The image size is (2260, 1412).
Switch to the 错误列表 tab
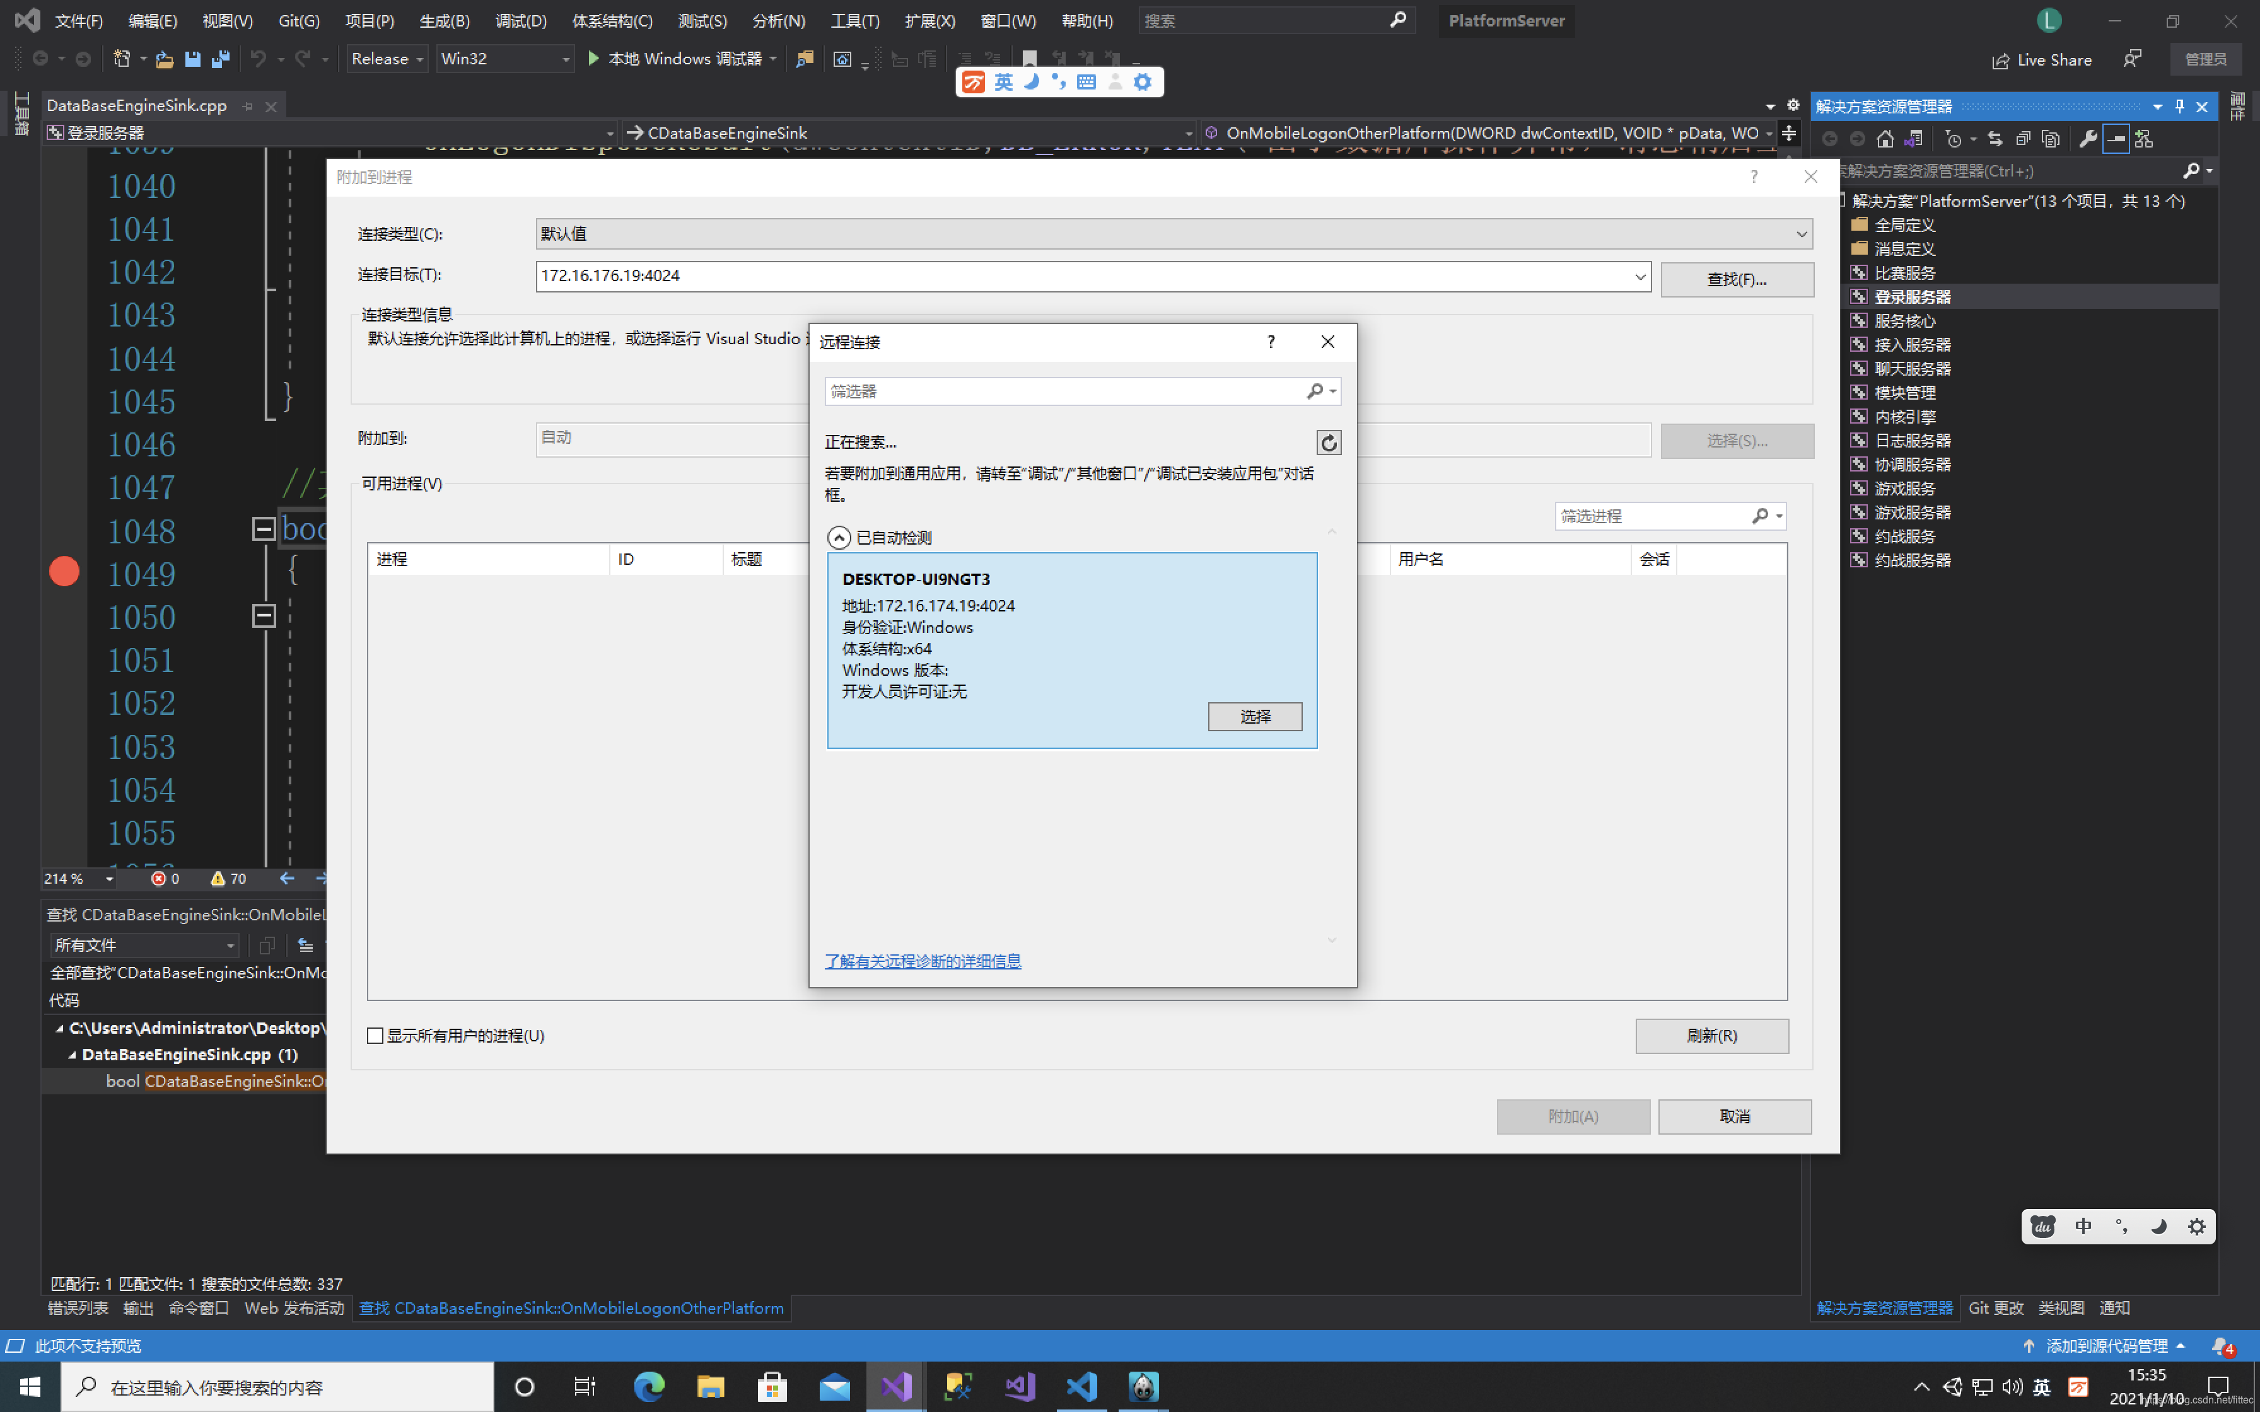(78, 1309)
